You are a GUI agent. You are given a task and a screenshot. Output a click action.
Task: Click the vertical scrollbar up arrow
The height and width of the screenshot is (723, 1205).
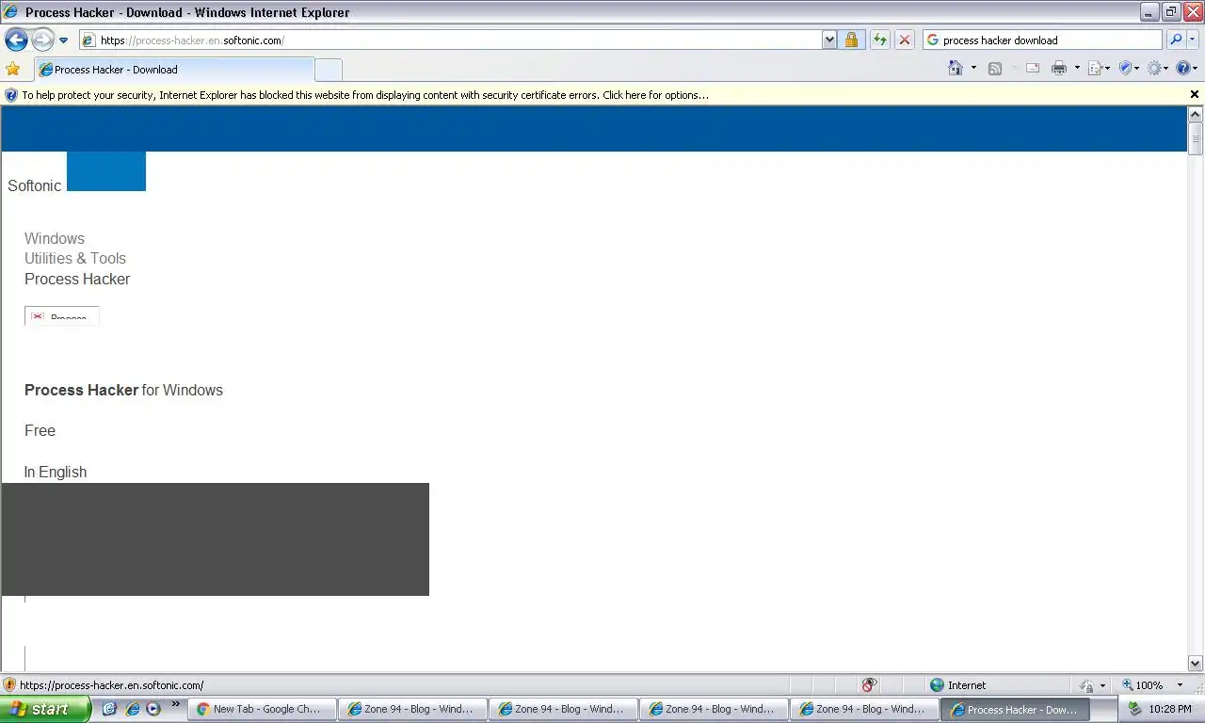1196,114
